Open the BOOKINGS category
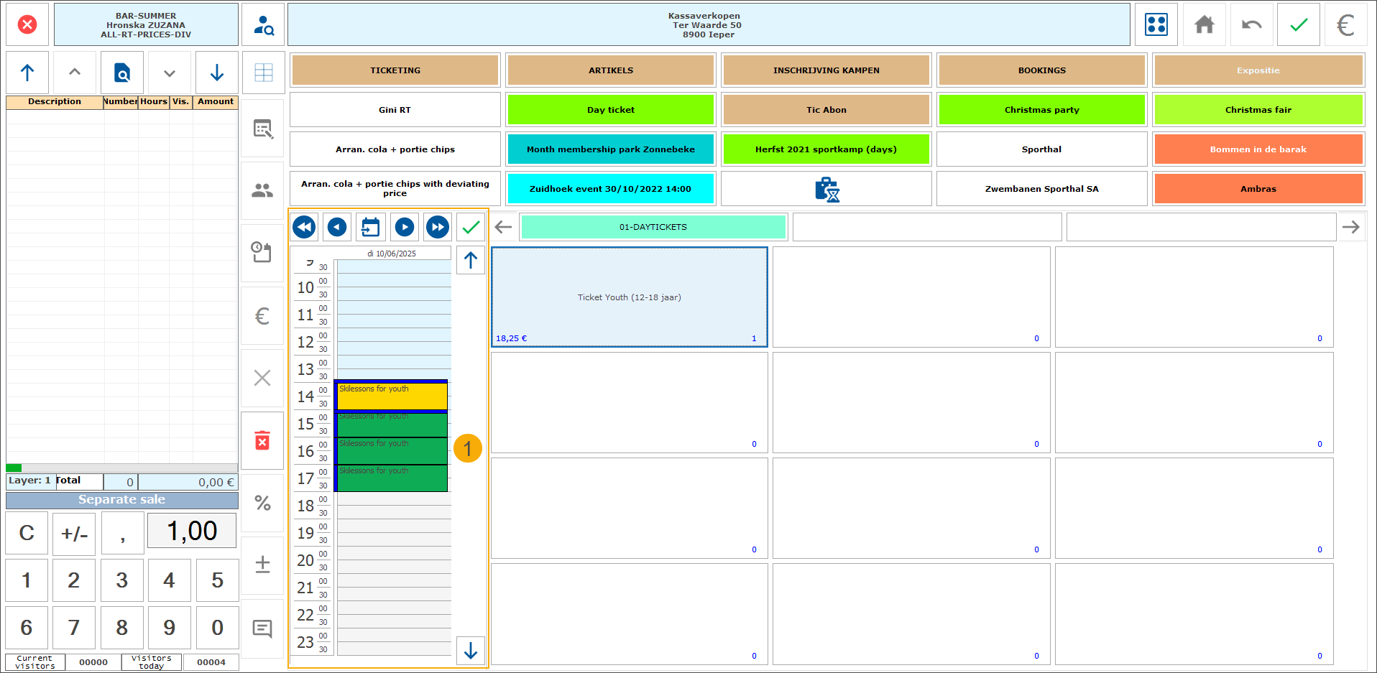1377x673 pixels. point(1041,70)
